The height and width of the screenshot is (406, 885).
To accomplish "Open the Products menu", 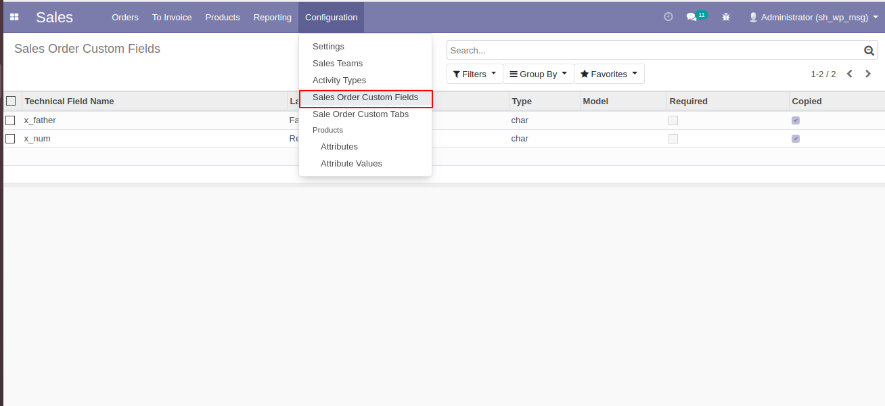I will tap(223, 17).
